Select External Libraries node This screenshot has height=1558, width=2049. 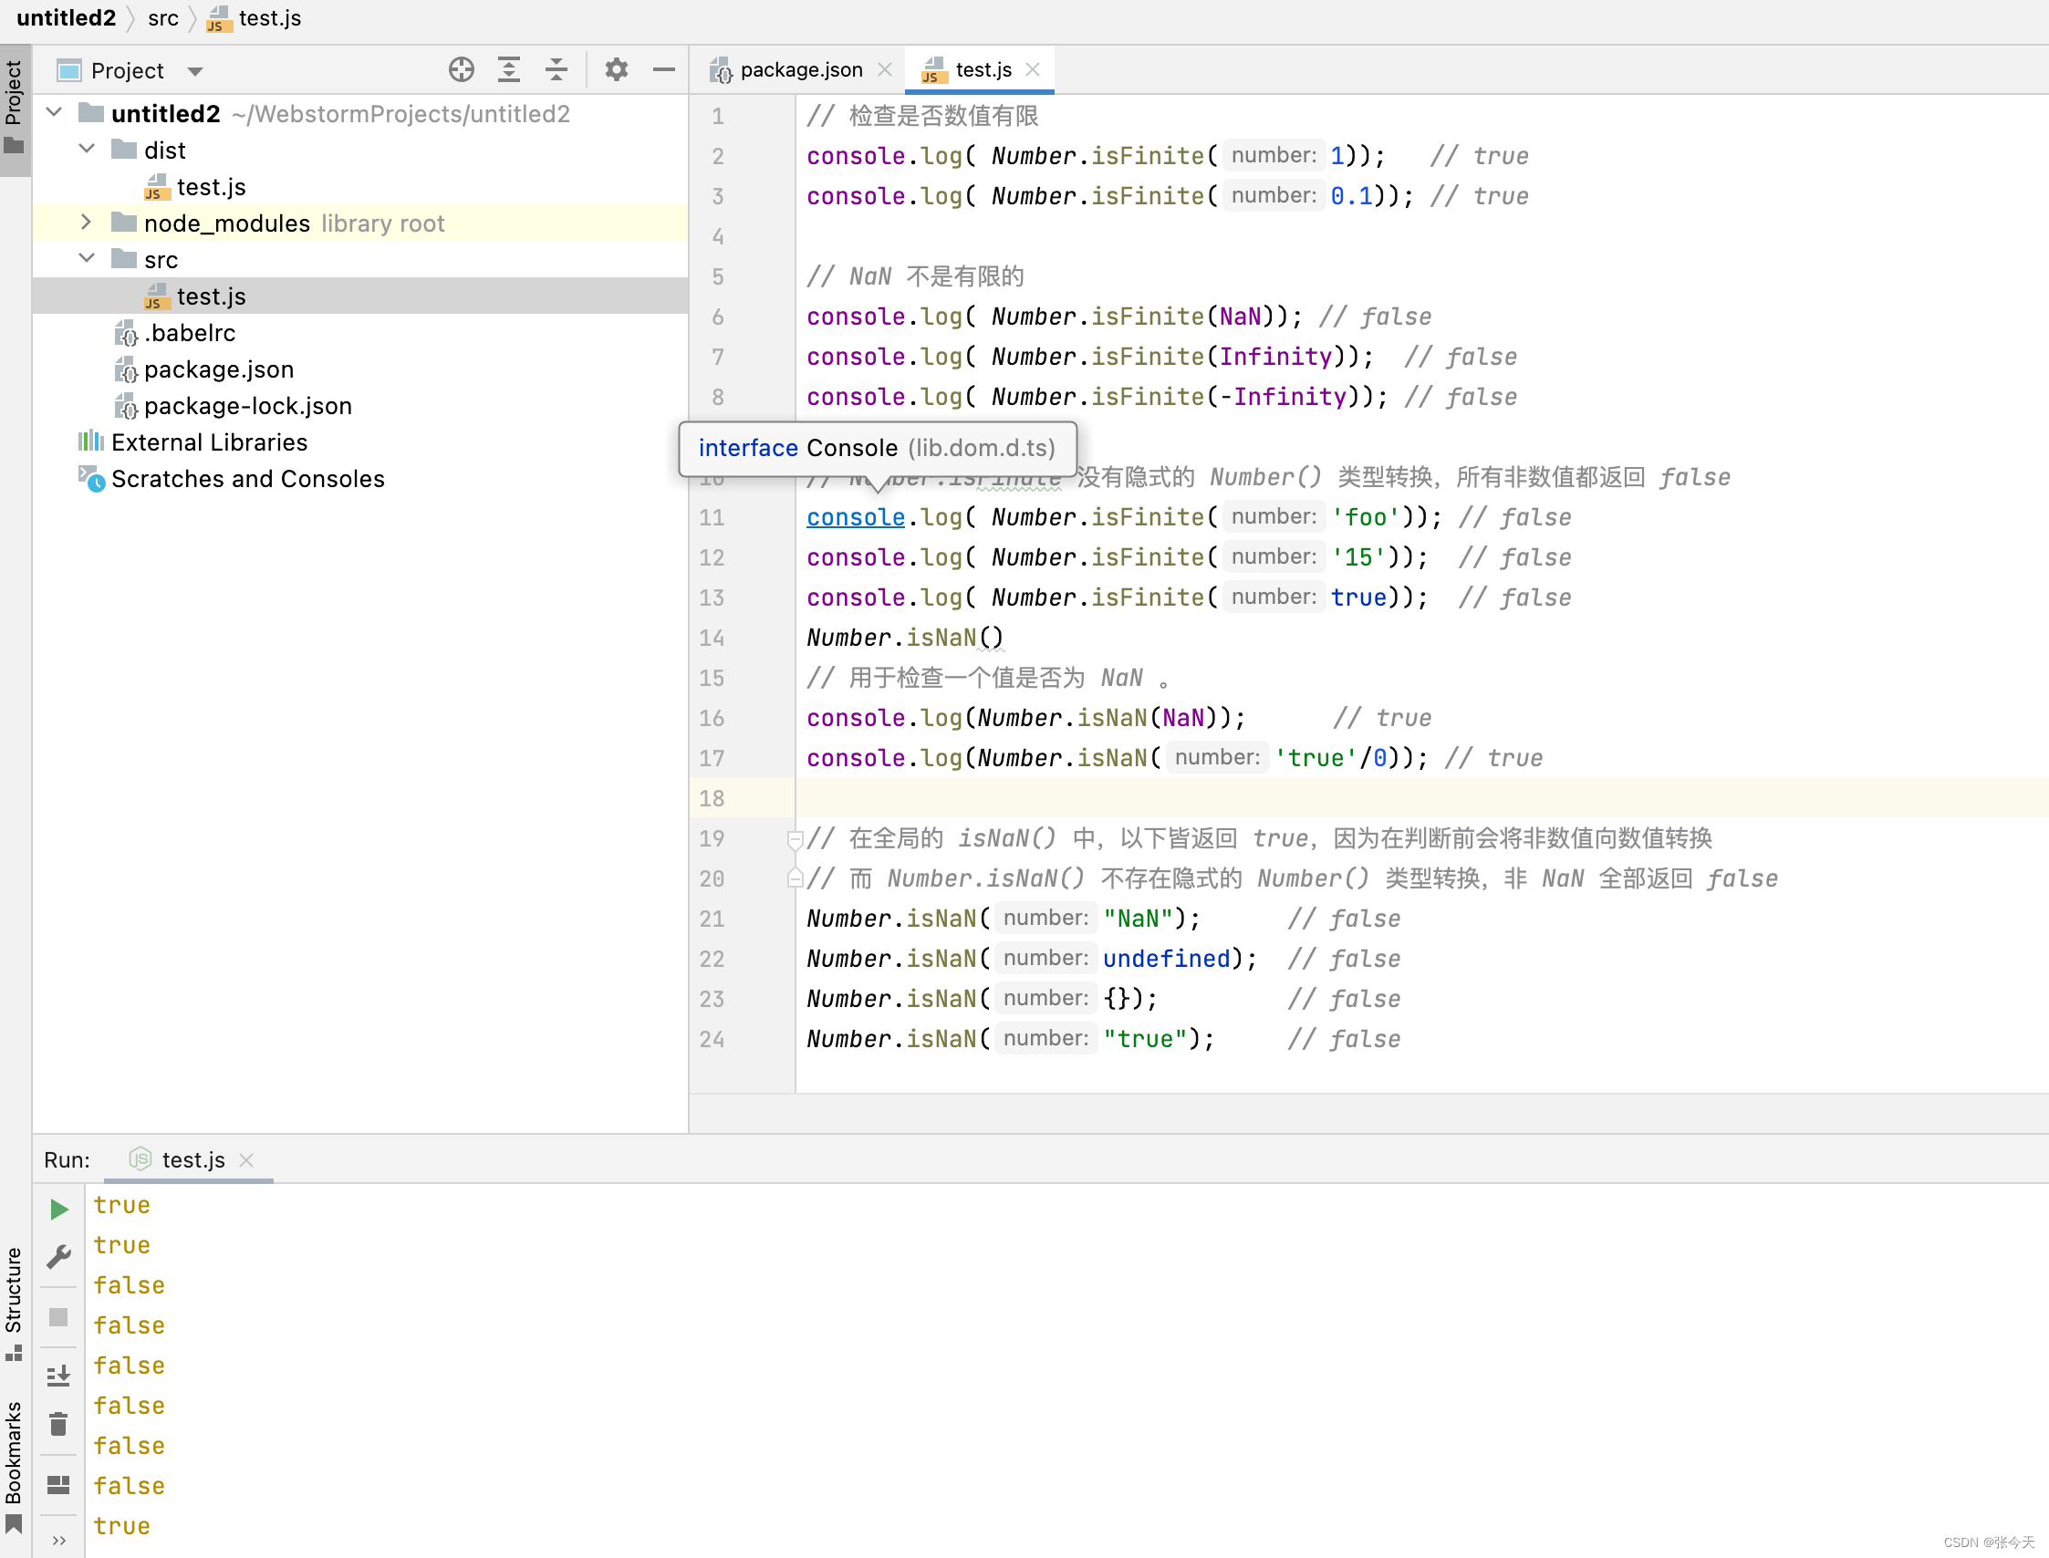(209, 442)
